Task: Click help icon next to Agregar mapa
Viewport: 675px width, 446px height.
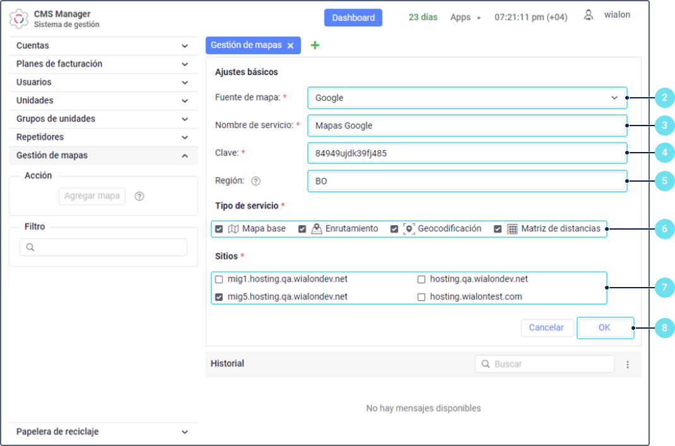Action: coord(139,196)
